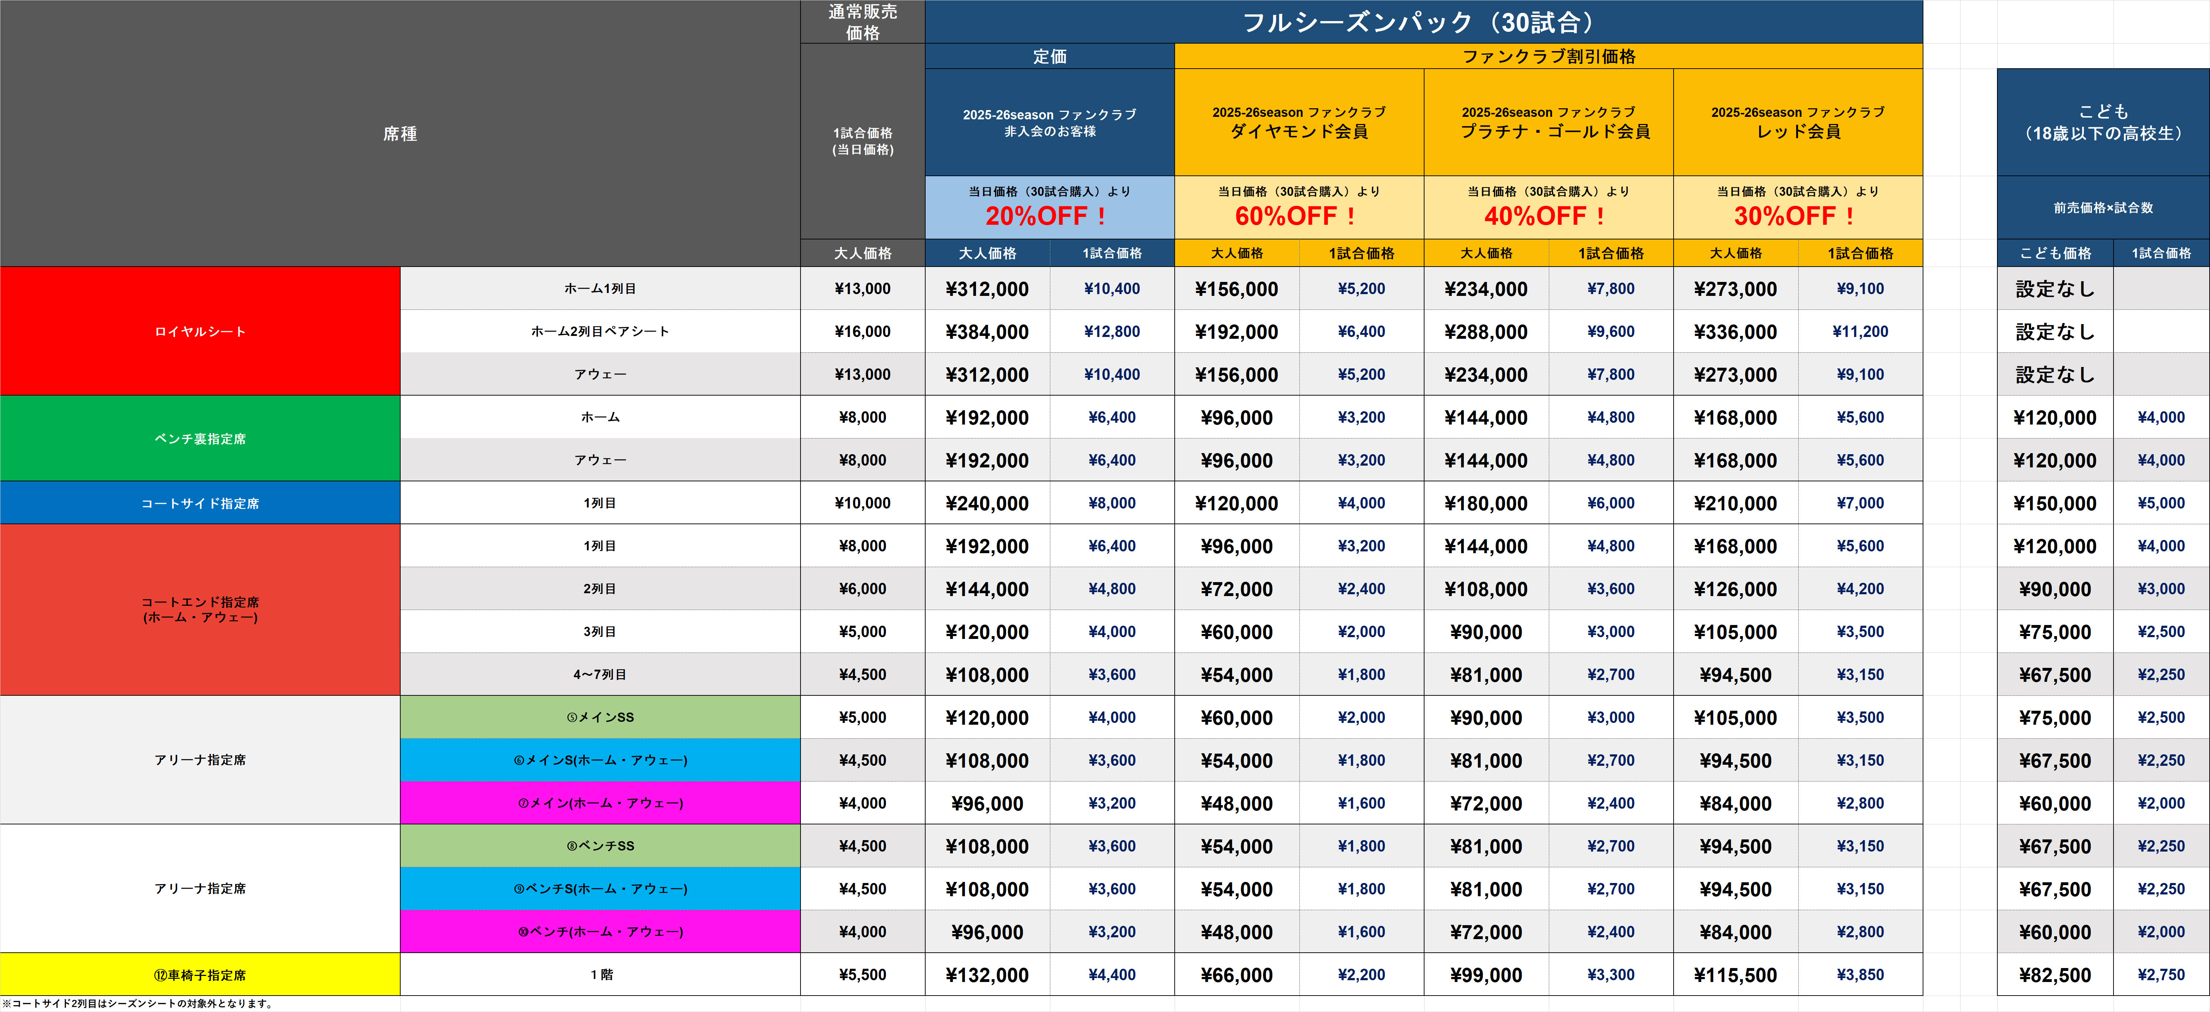Select the プラチナ・ゴールド会員 column header
The width and height of the screenshot is (2210, 1012).
coord(1549,123)
